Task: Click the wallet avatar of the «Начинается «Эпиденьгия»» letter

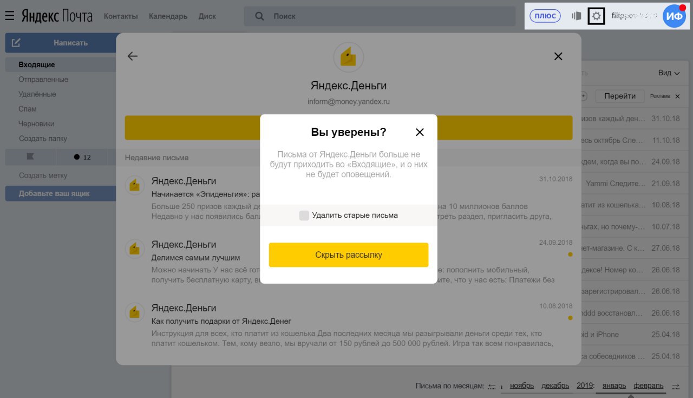Action: tap(135, 185)
